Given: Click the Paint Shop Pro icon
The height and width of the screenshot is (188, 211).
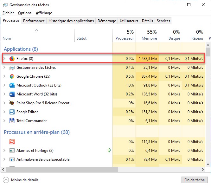Looking at the screenshot, I should point(12,103).
